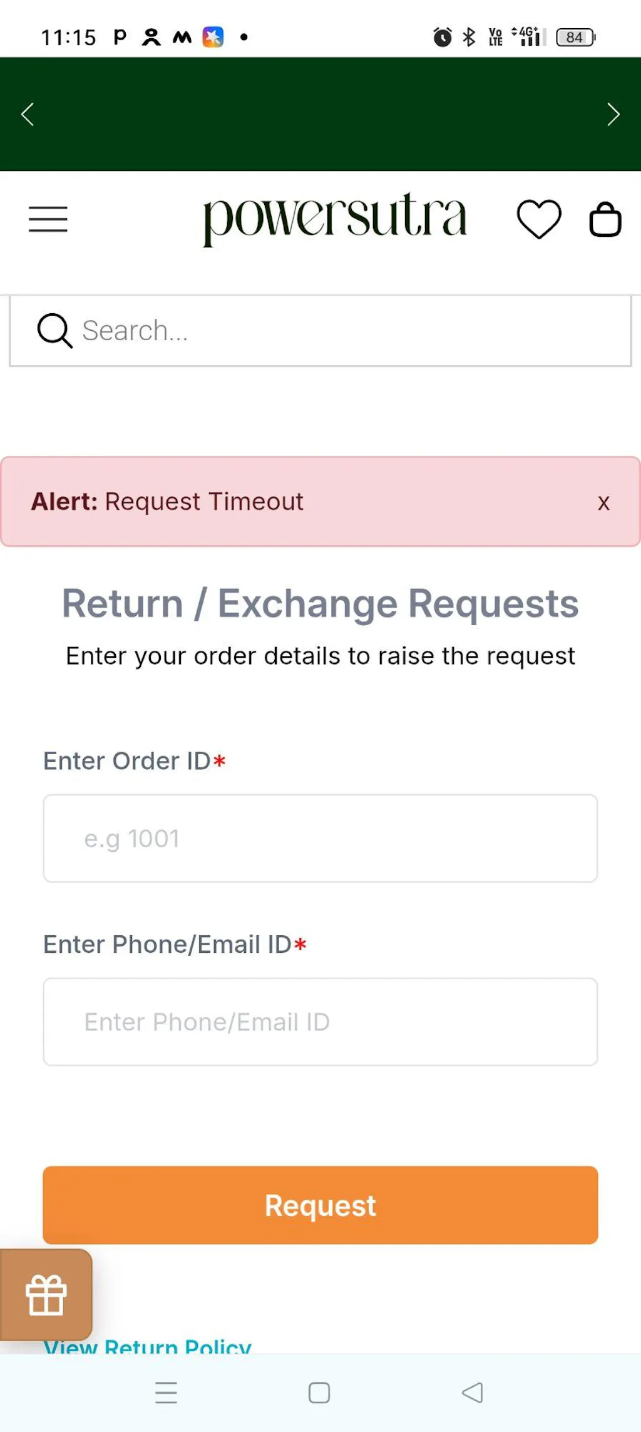Tap the Bluetooth status icon
641x1432 pixels.
(469, 38)
